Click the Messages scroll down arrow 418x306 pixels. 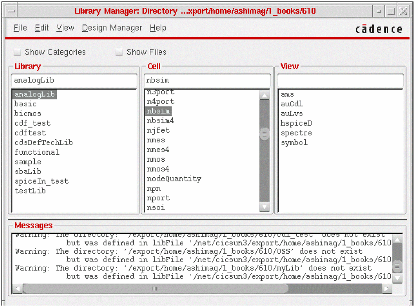pos(397,278)
